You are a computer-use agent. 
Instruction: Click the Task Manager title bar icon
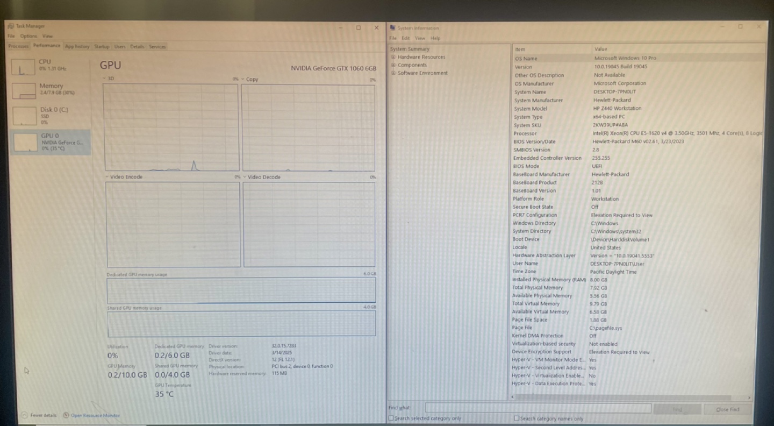point(11,26)
